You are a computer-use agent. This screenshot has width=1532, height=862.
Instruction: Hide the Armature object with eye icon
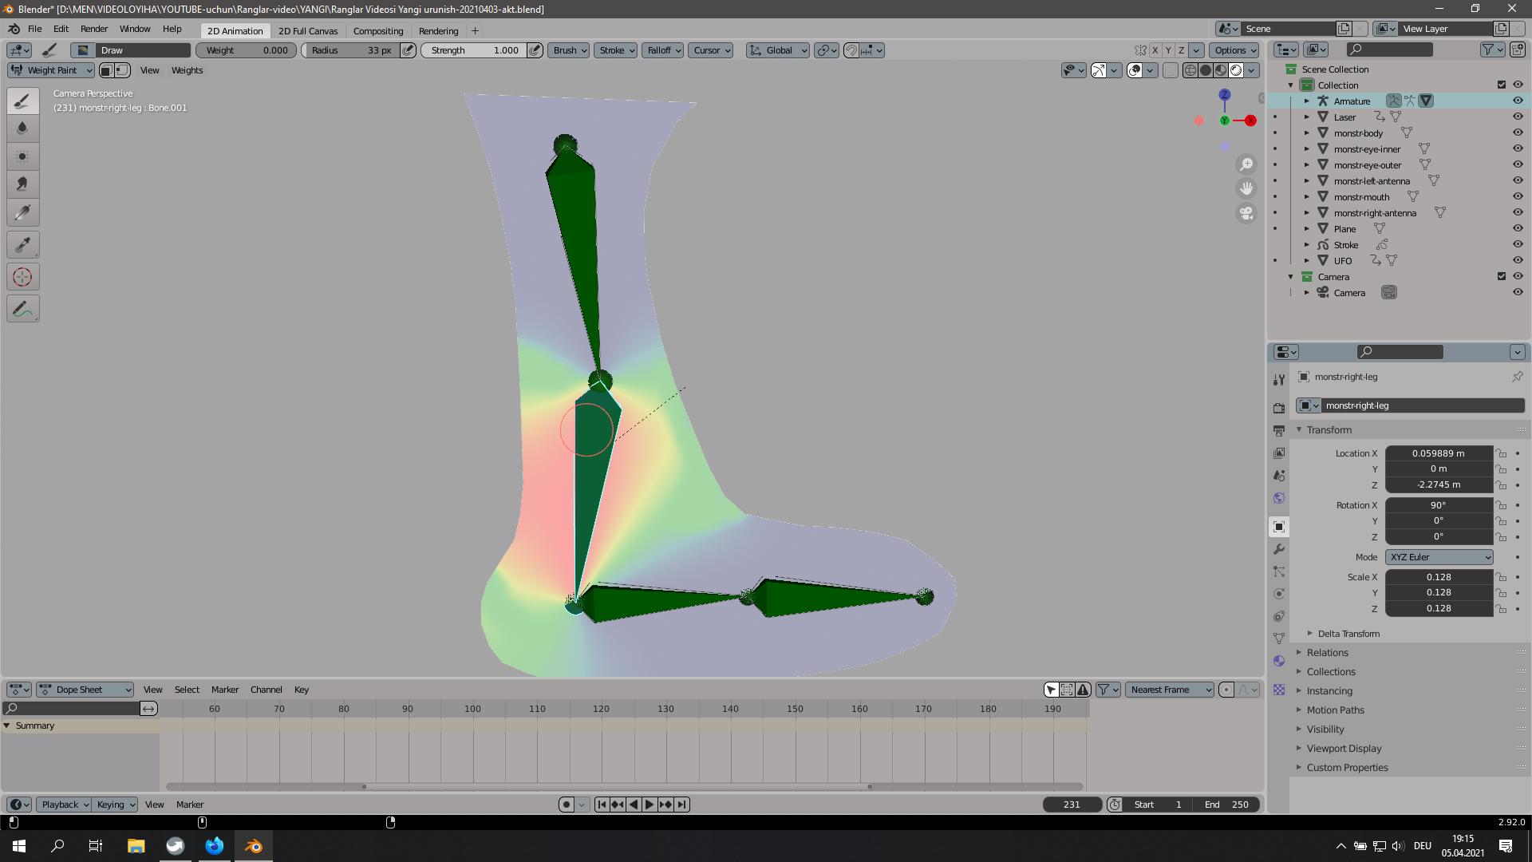pos(1518,101)
